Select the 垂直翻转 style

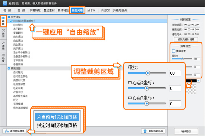(18, 33)
